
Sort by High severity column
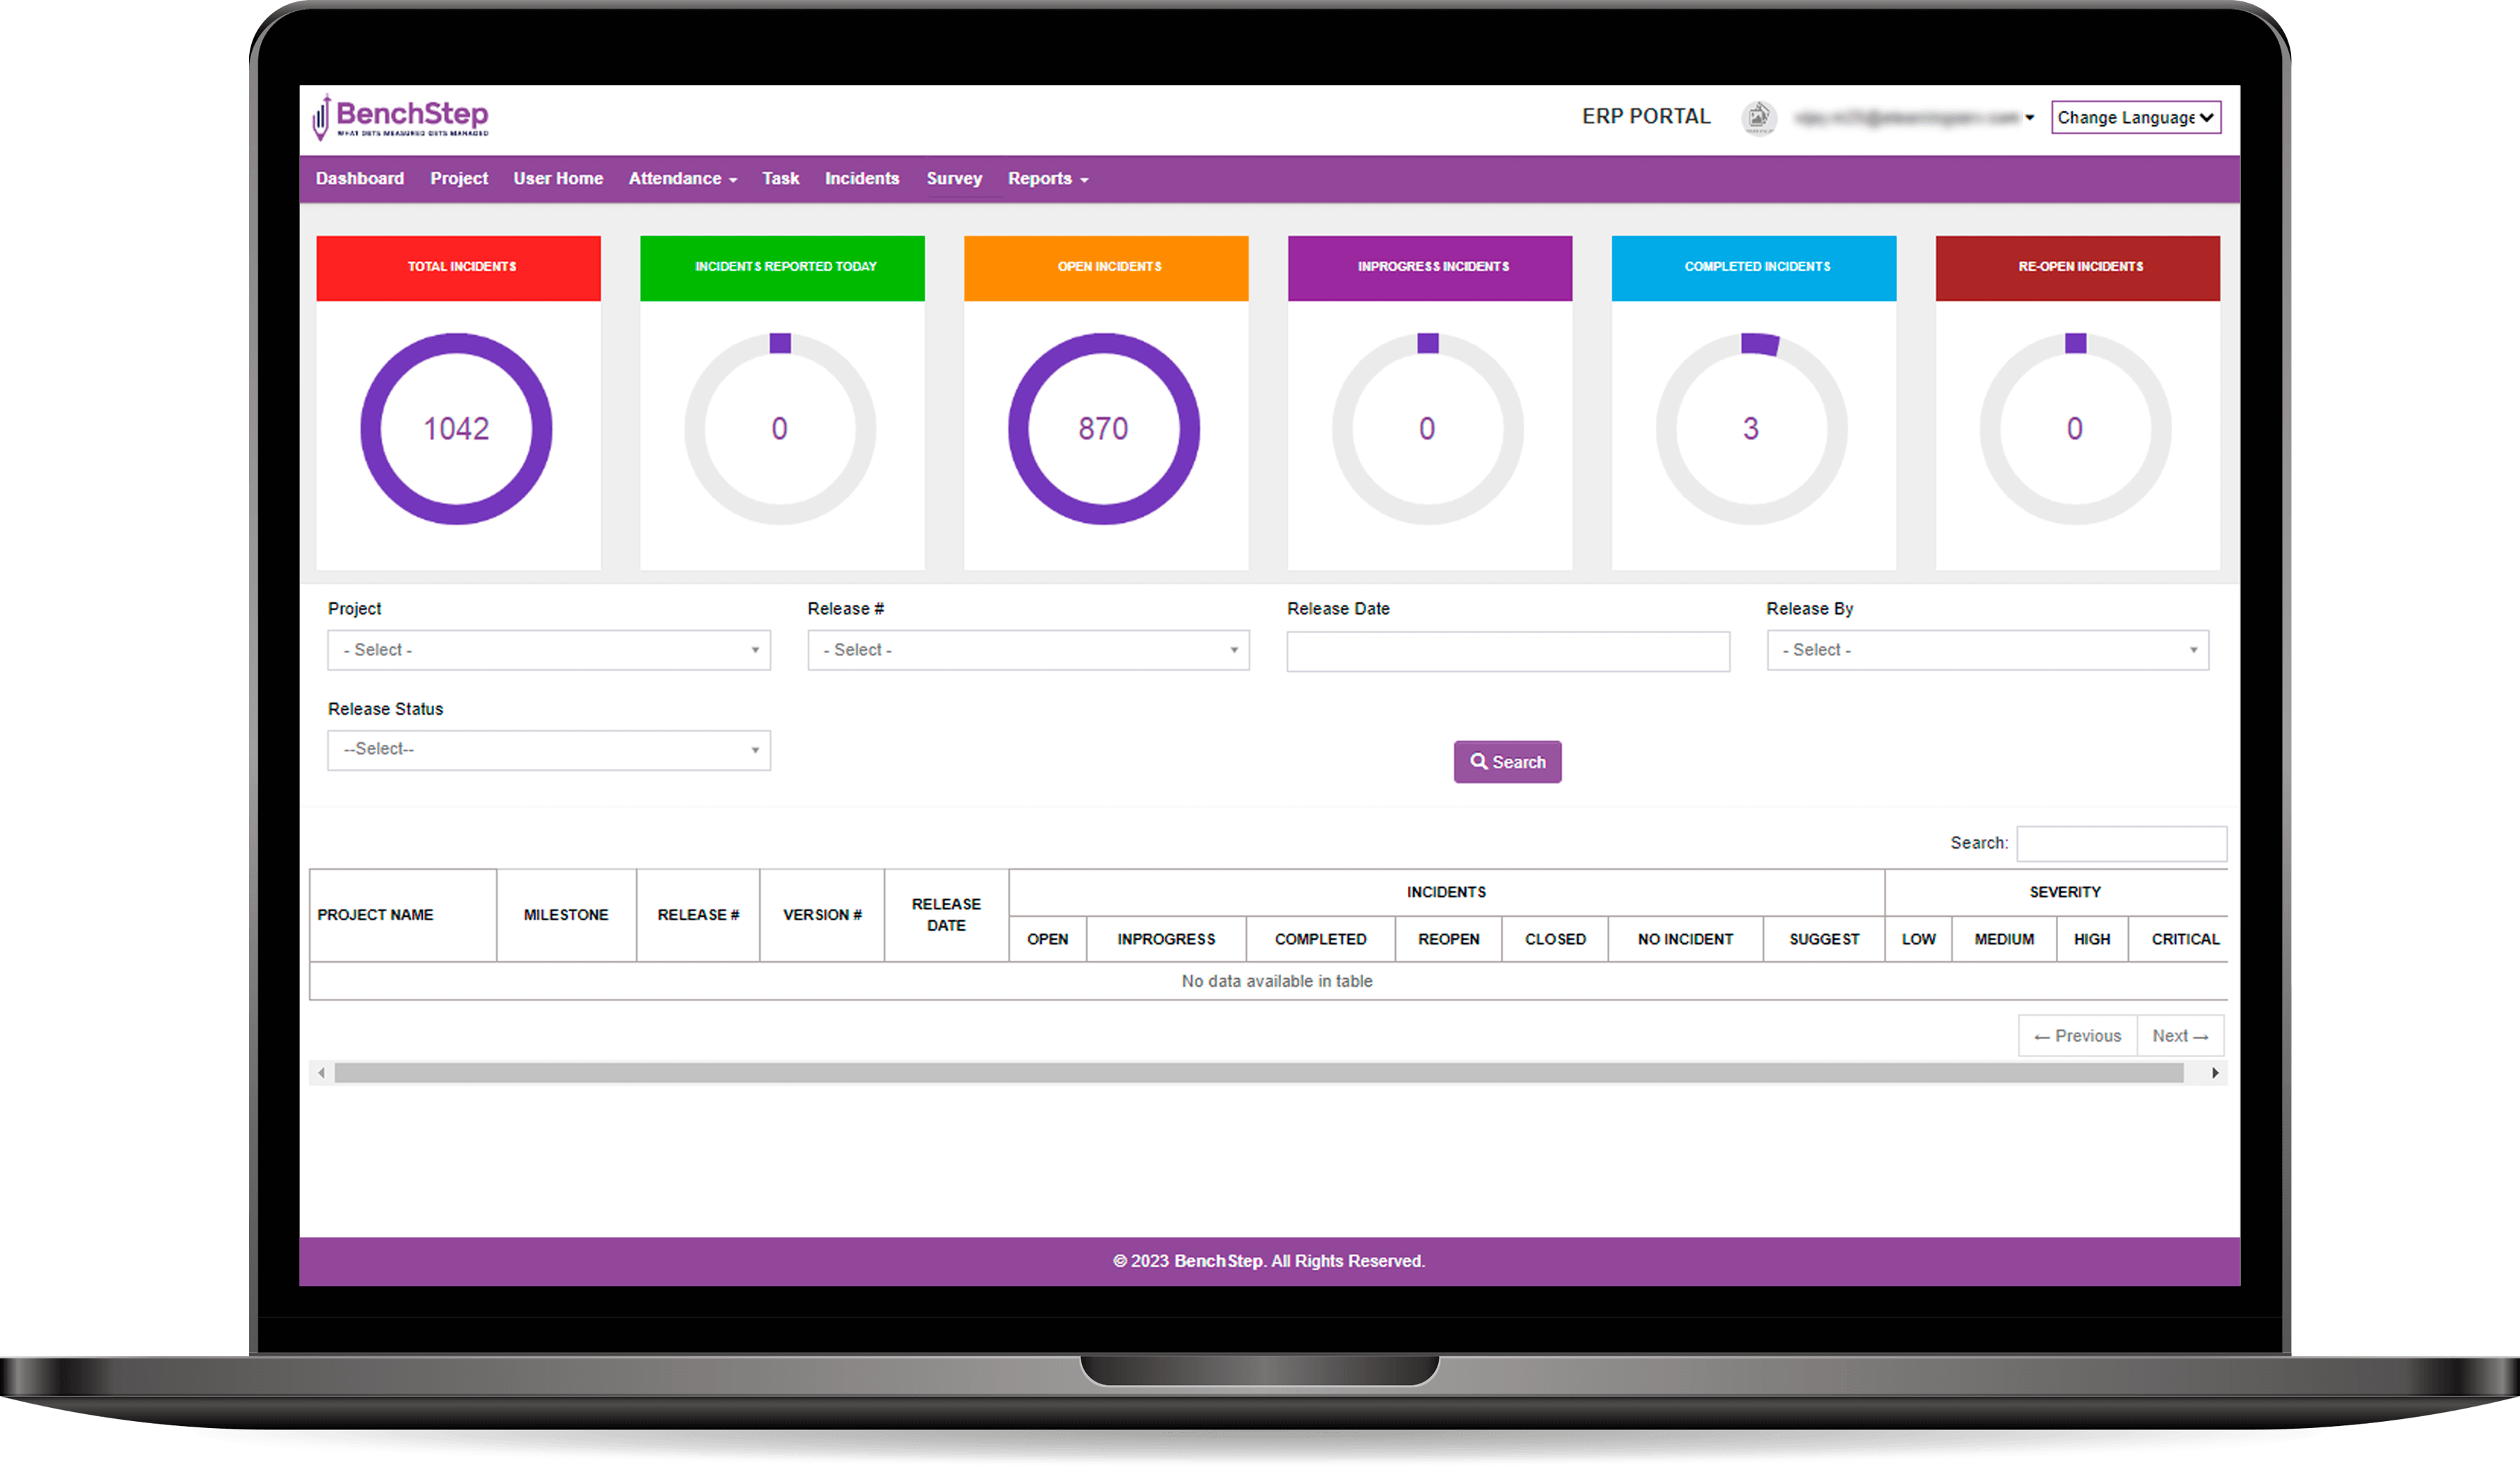click(2092, 939)
